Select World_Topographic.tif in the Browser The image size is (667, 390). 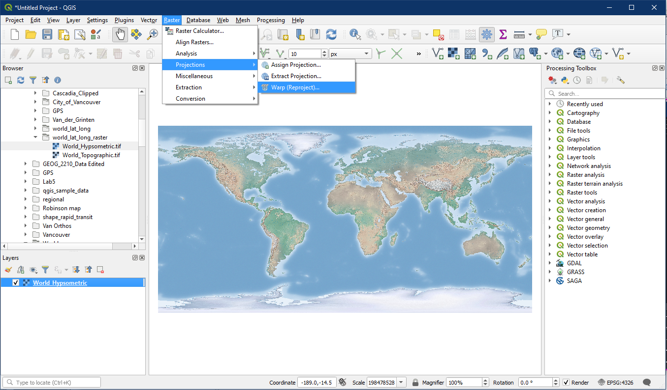click(x=91, y=155)
